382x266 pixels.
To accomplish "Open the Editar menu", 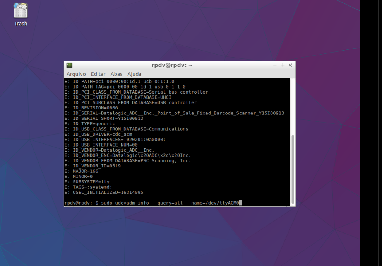I will click(x=98, y=74).
